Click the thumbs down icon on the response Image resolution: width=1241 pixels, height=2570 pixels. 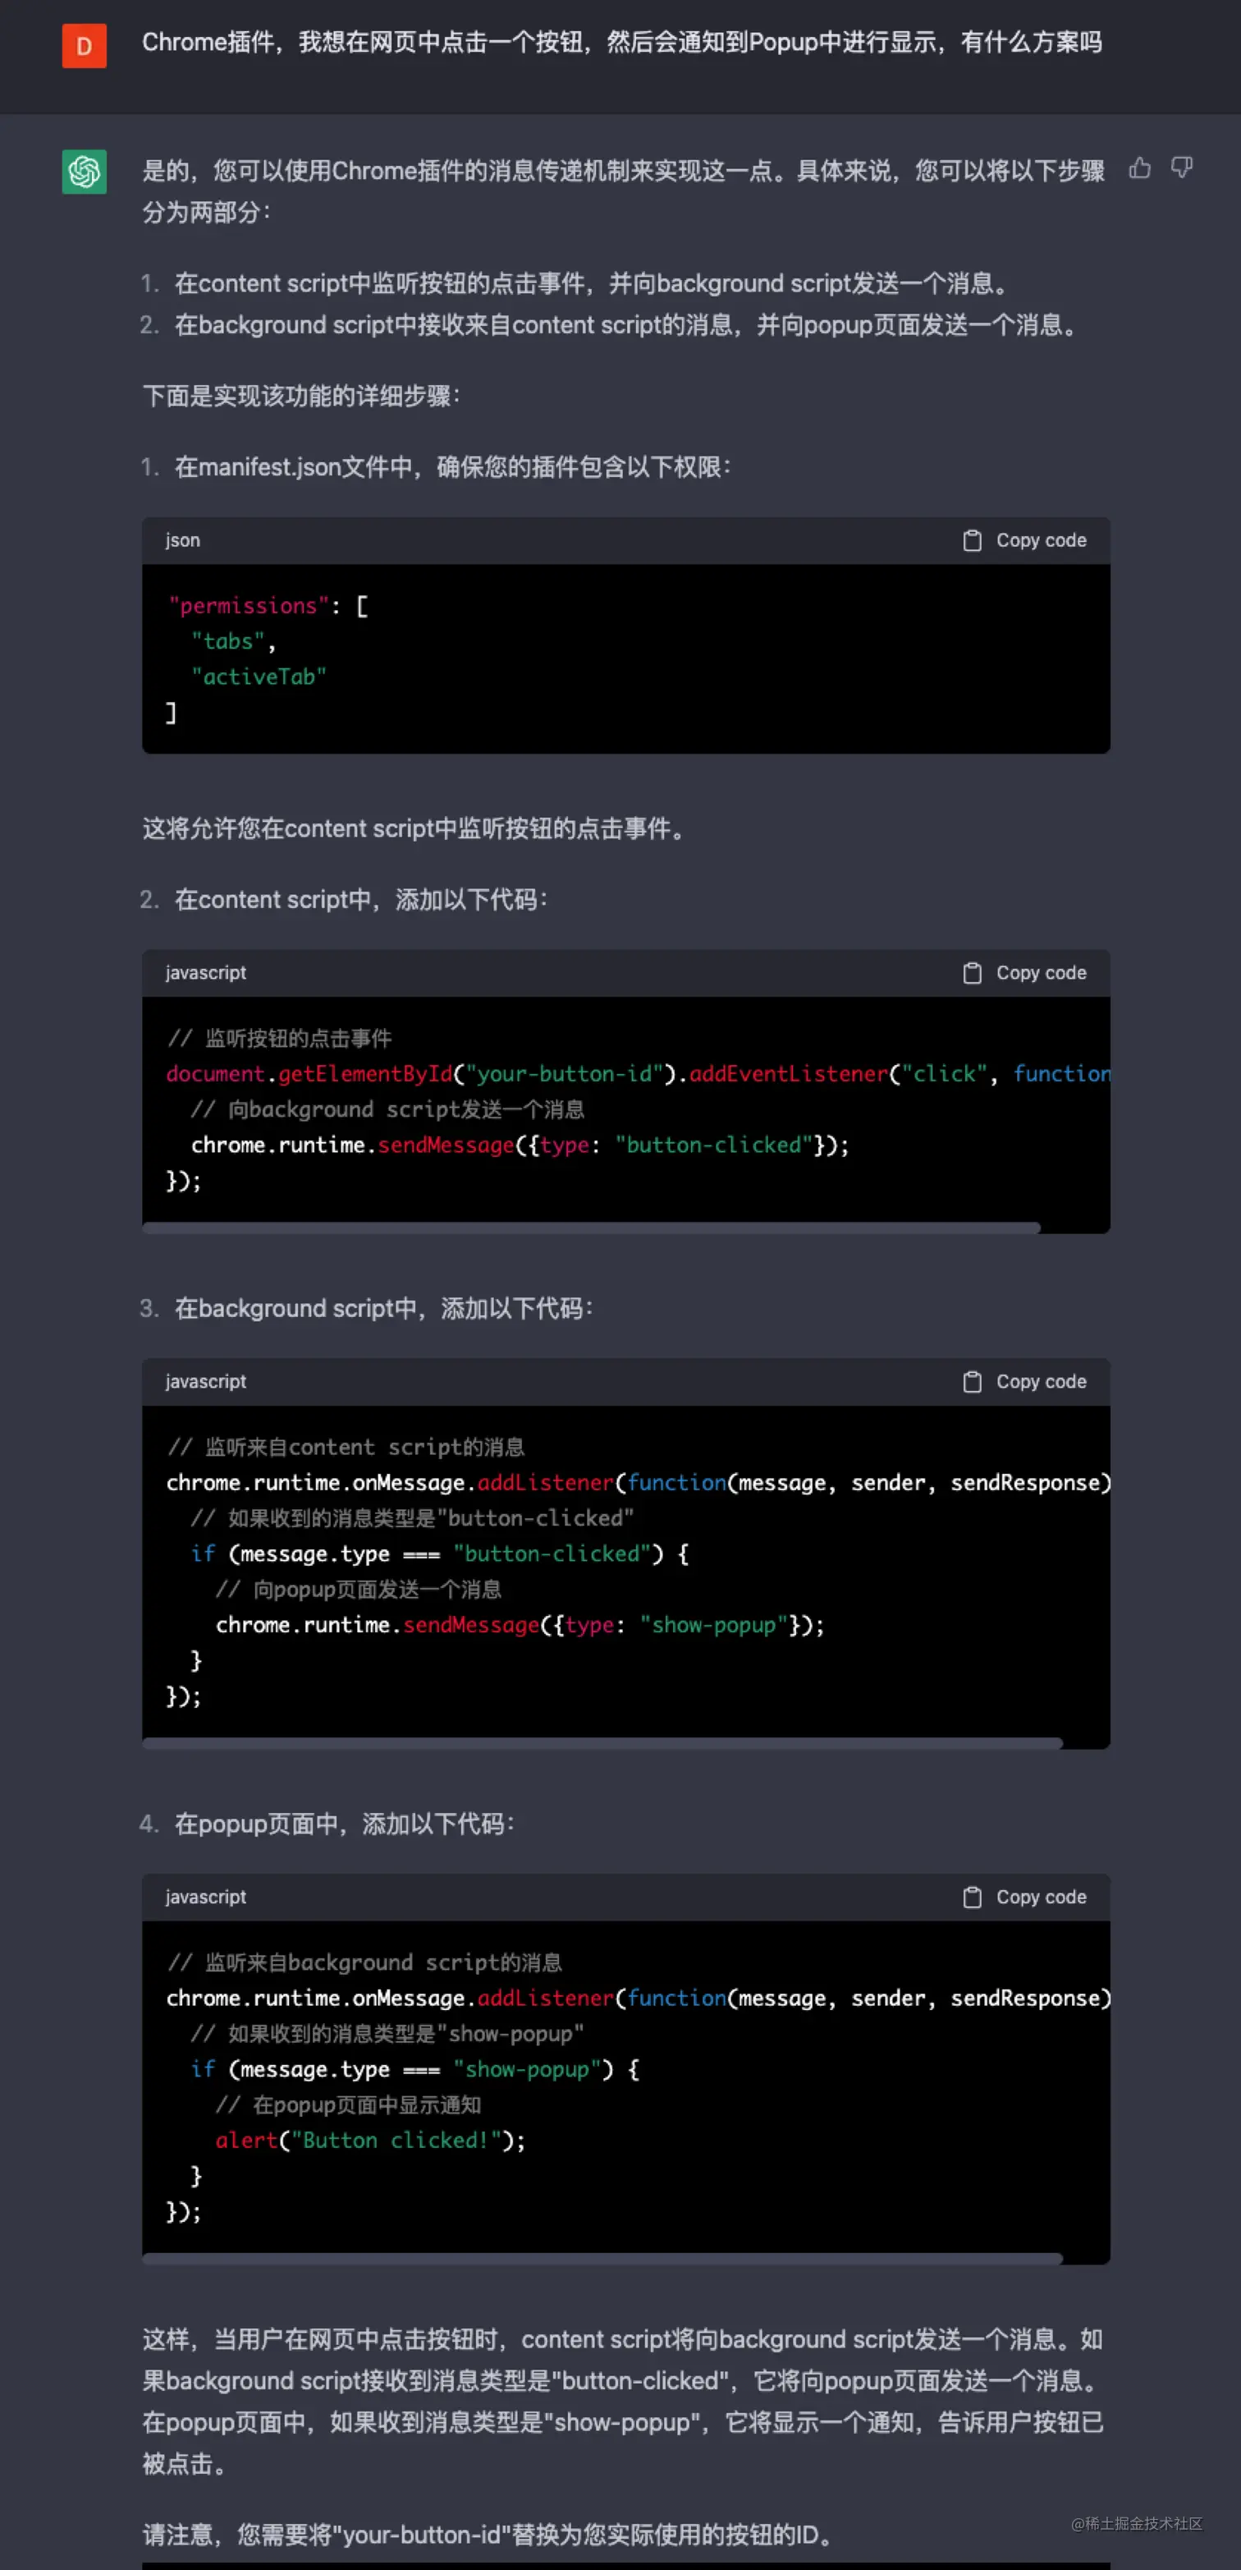tap(1181, 168)
